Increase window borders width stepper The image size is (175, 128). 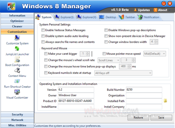click(156, 41)
